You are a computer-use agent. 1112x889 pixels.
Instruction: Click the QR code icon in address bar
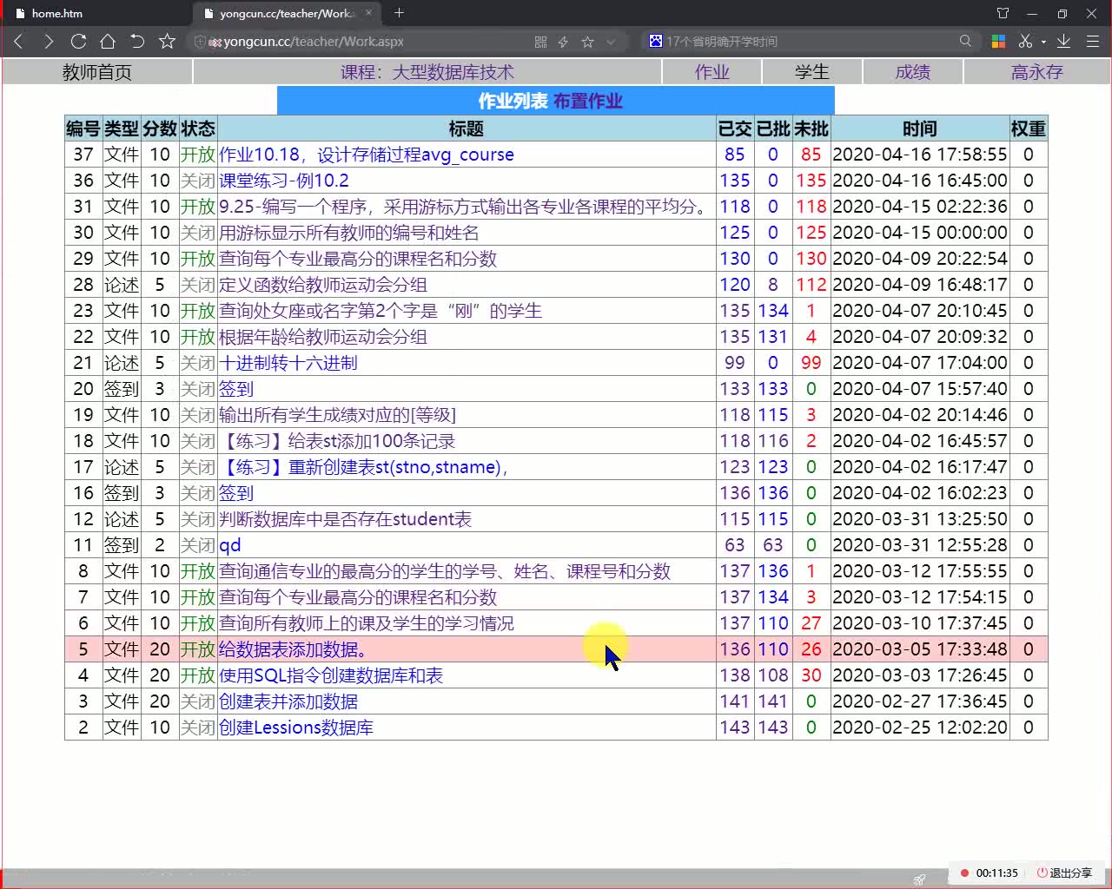(x=540, y=42)
